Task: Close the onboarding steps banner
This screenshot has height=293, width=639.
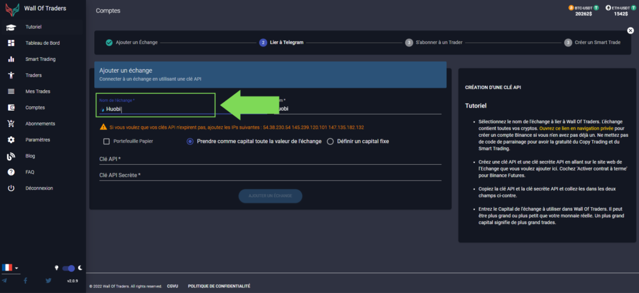Action: point(630,30)
